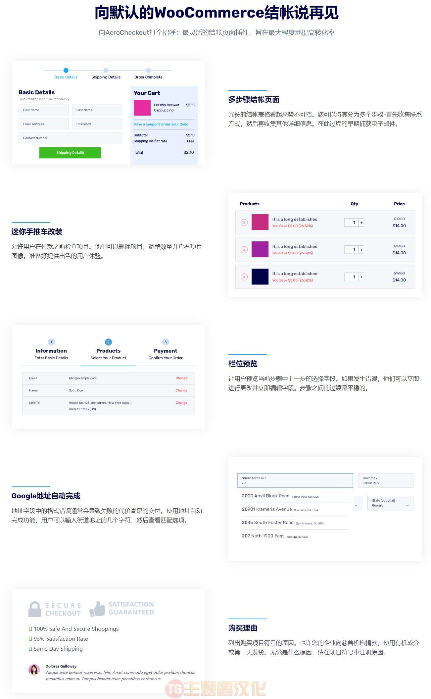Click the step 3 number circle
The width and height of the screenshot is (431, 699).
coord(166,342)
